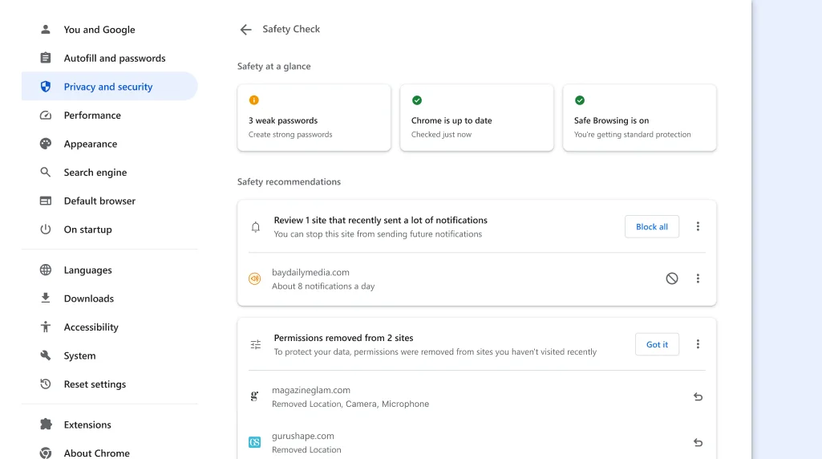Image resolution: width=822 pixels, height=459 pixels.
Task: Click the About Chrome logo icon
Action: click(x=46, y=453)
